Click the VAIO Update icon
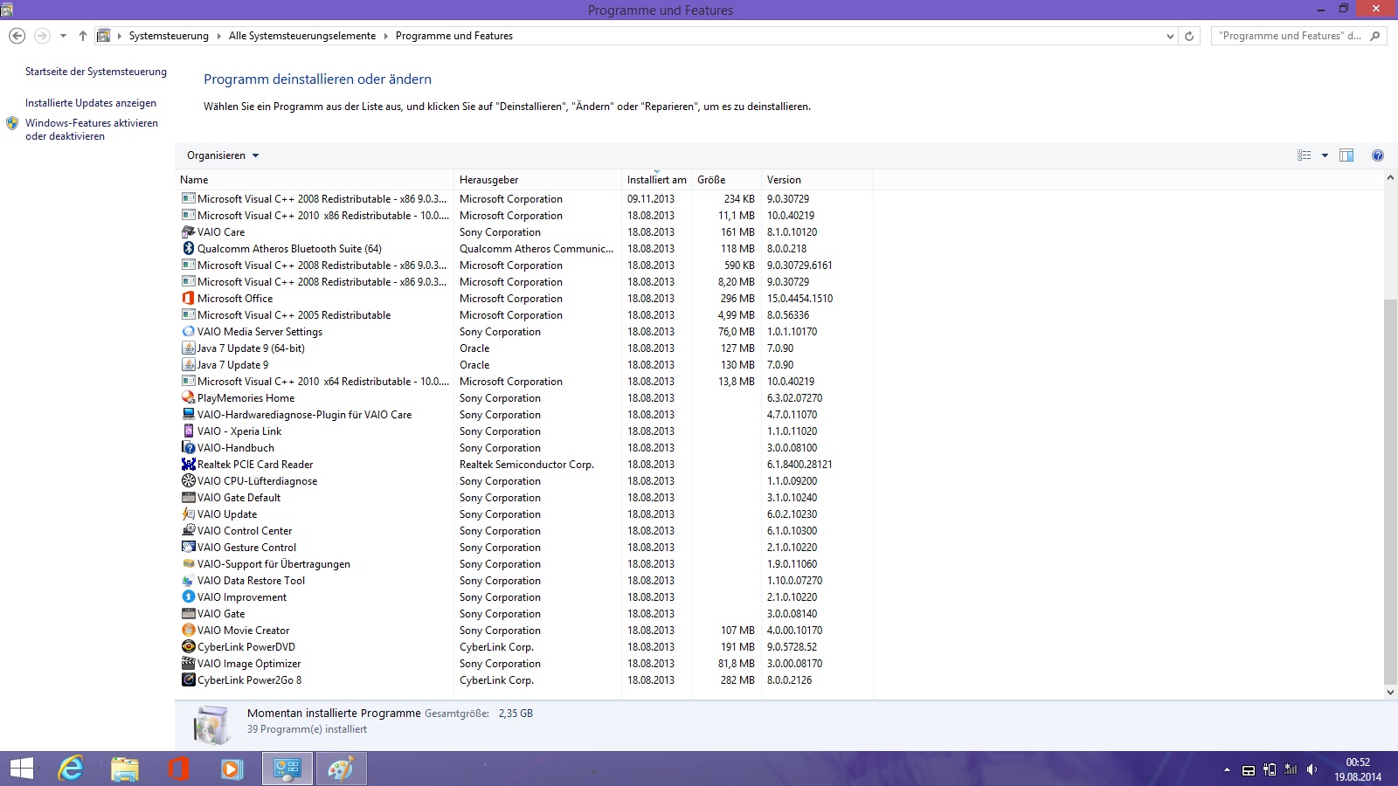 (188, 514)
